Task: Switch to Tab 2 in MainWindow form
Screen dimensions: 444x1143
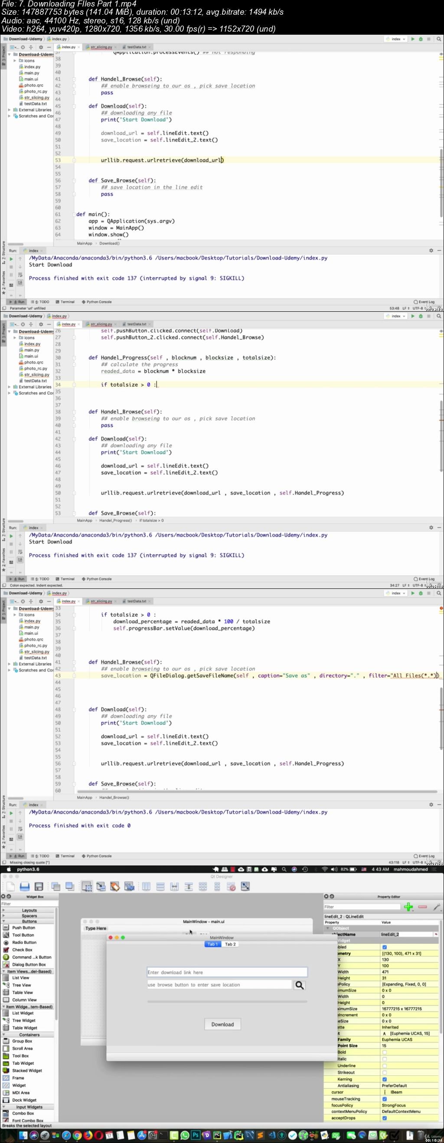Action: coord(230,944)
